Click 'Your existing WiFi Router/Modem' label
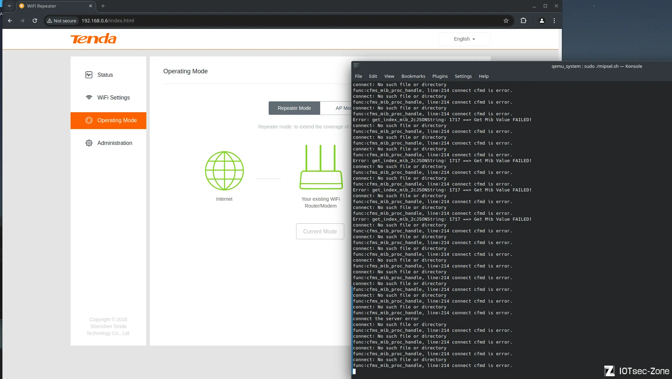This screenshot has width=672, height=379. (x=321, y=202)
